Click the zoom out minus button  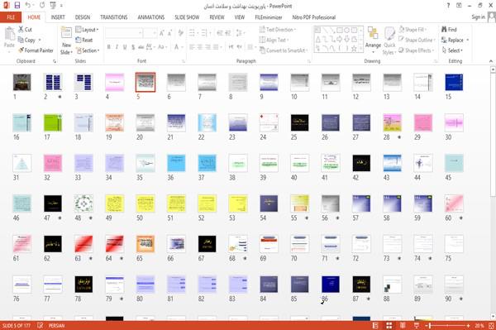pyautogui.click(x=426, y=326)
